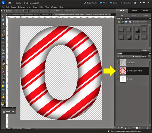Open the Layers panel flyout menu
This screenshot has height=133, width=152.
point(150,53)
